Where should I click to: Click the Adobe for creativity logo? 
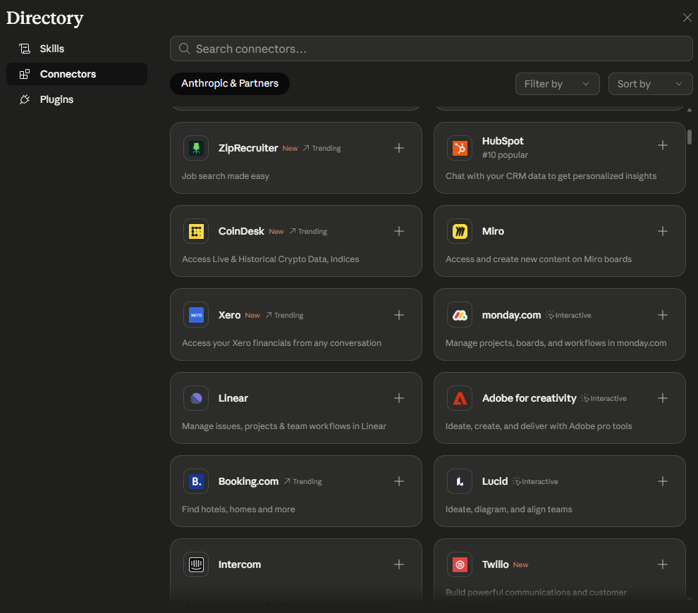[x=460, y=398]
